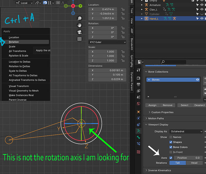This screenshot has height=174, width=206.
Task: Click the Deselect button
Action: point(199,105)
